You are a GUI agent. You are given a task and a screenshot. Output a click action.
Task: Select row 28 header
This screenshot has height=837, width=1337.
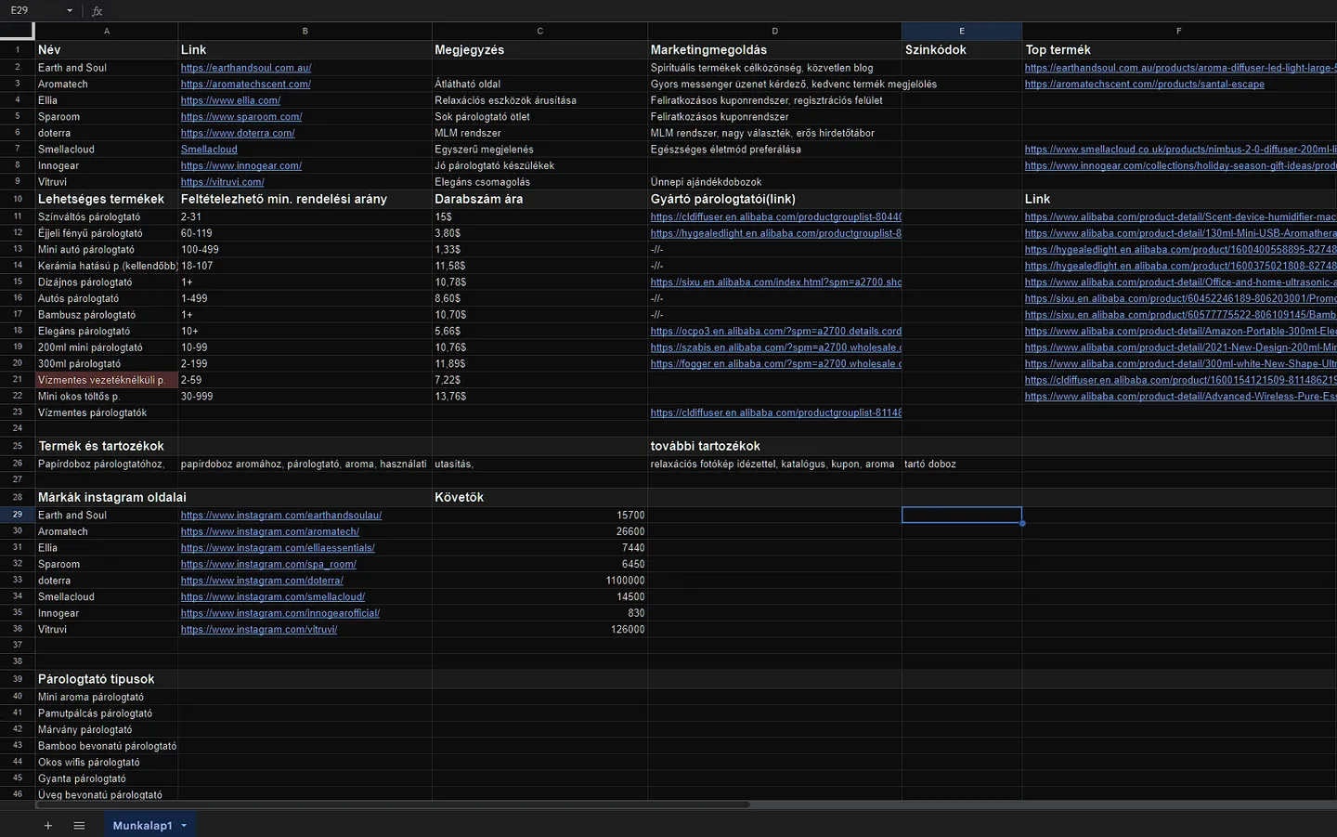point(17,497)
